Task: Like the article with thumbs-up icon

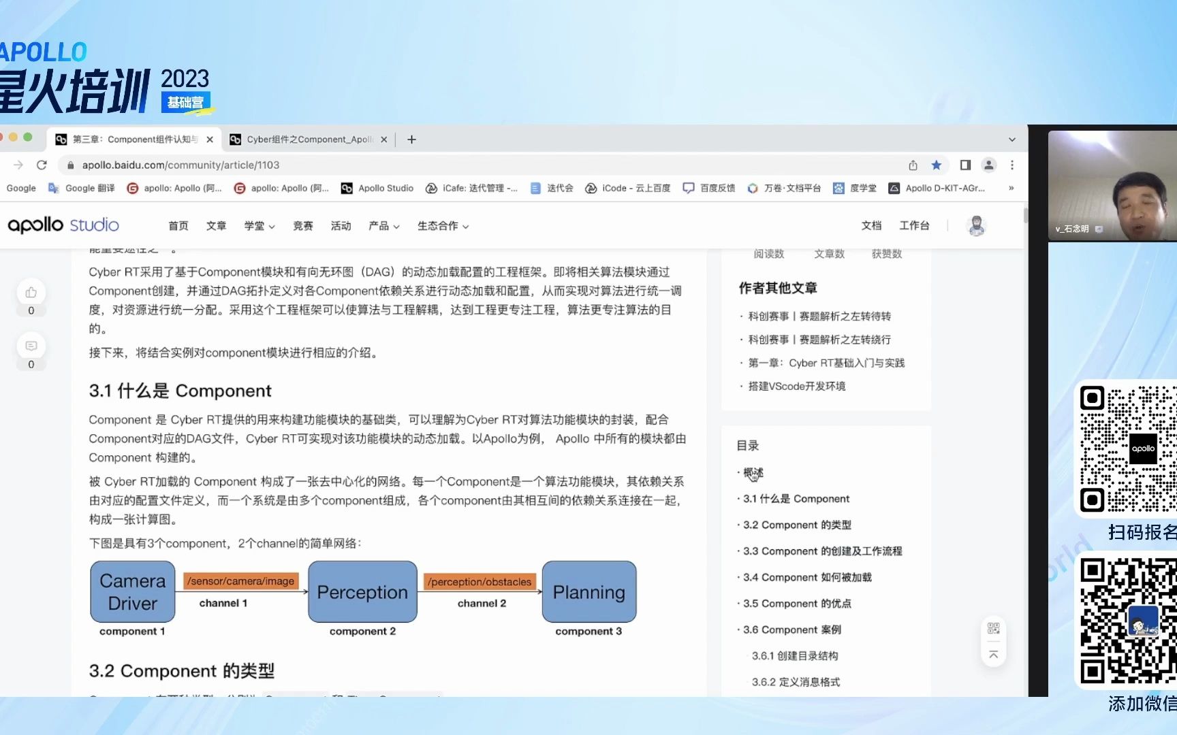Action: tap(31, 292)
